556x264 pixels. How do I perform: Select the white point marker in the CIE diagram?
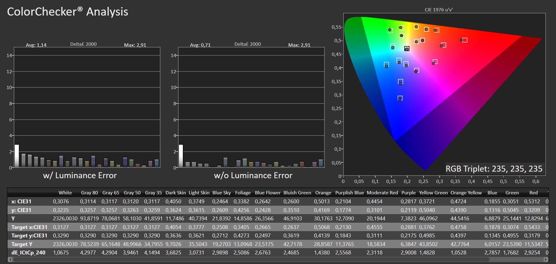click(407, 49)
